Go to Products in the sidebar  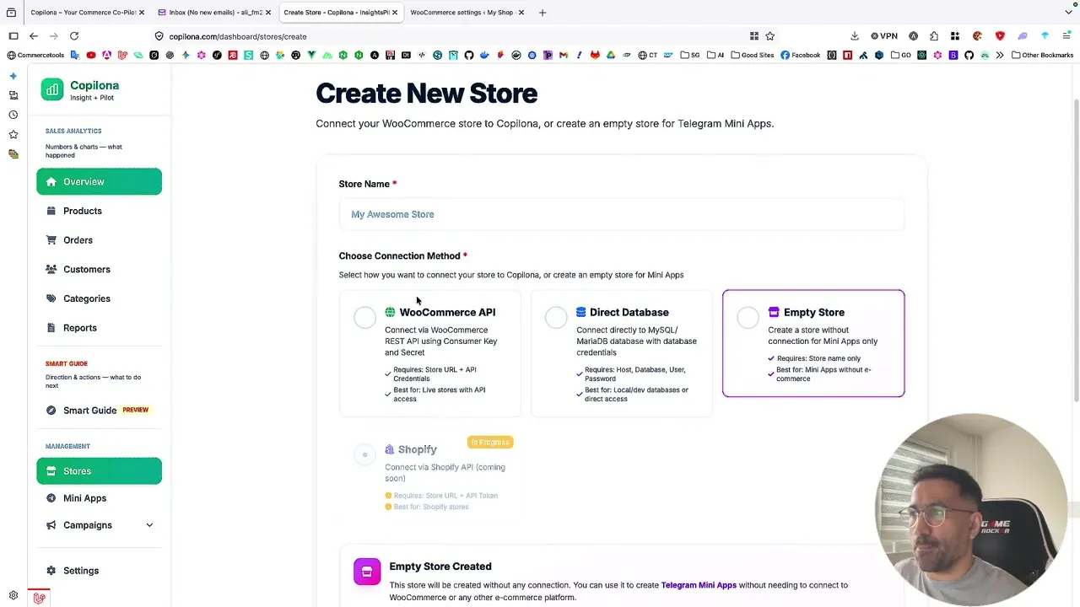(x=83, y=211)
